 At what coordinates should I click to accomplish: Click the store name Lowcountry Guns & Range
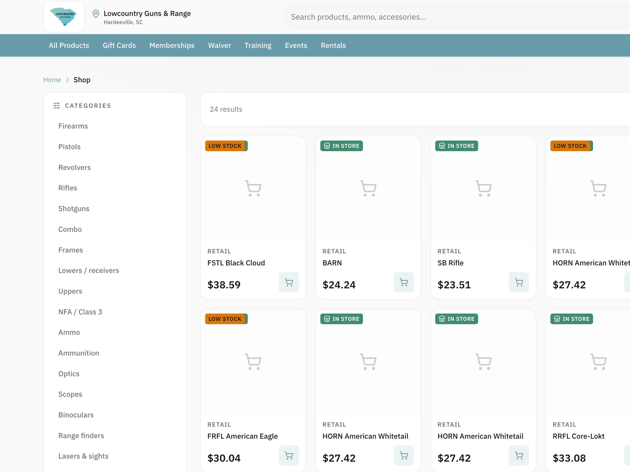(x=147, y=14)
